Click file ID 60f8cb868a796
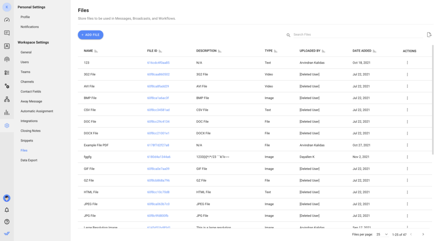The image size is (441, 241). 158,181
